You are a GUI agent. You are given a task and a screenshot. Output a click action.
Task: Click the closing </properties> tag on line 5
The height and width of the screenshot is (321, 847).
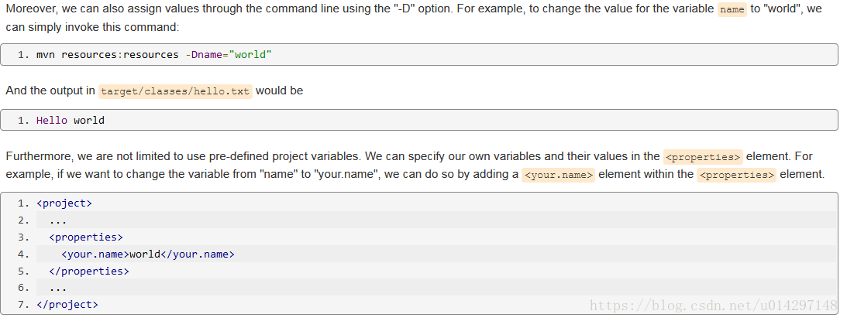coord(89,271)
